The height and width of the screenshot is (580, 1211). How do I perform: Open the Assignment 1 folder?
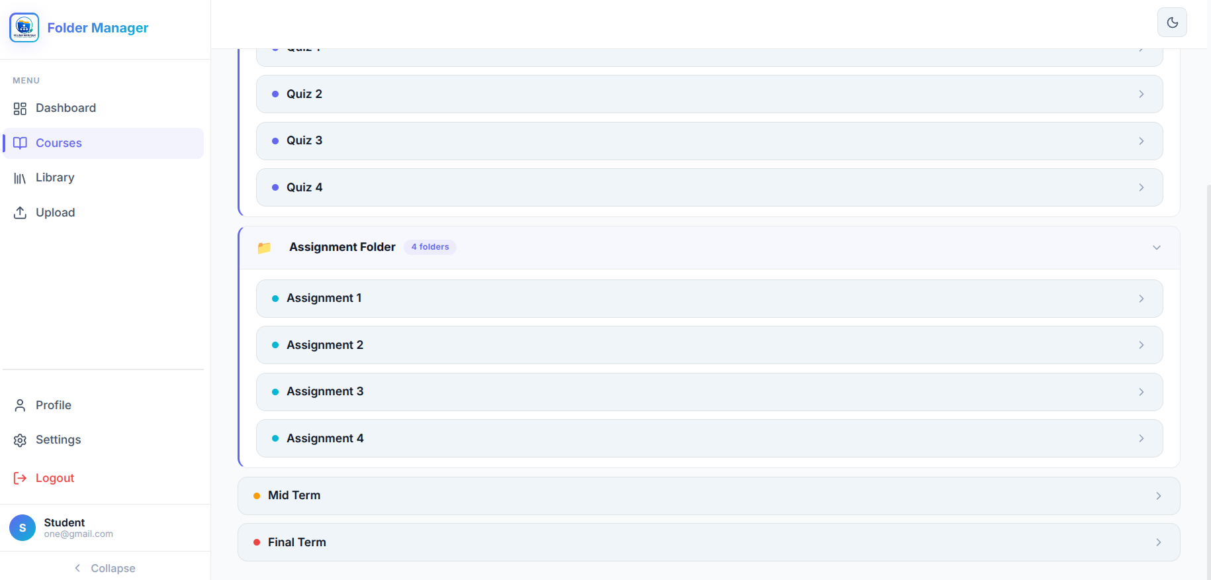(x=709, y=299)
